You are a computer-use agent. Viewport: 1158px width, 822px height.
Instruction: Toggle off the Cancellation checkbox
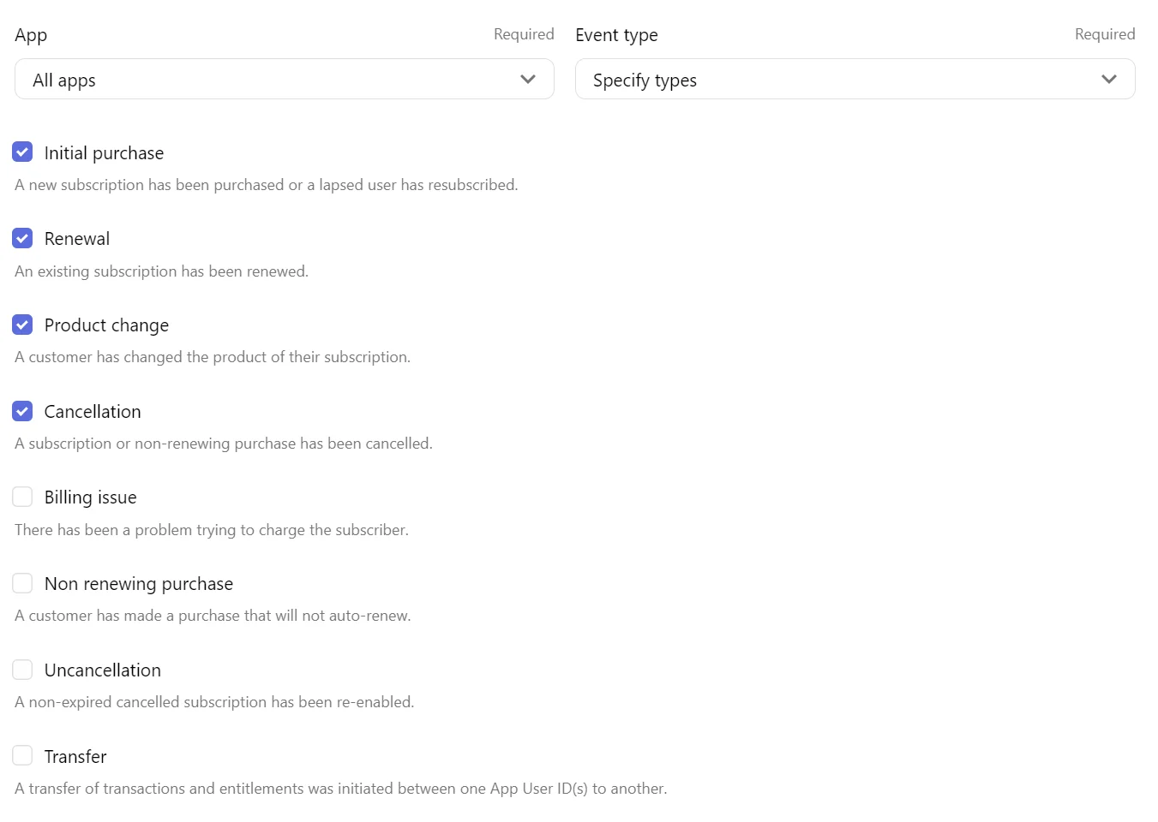[x=22, y=411]
